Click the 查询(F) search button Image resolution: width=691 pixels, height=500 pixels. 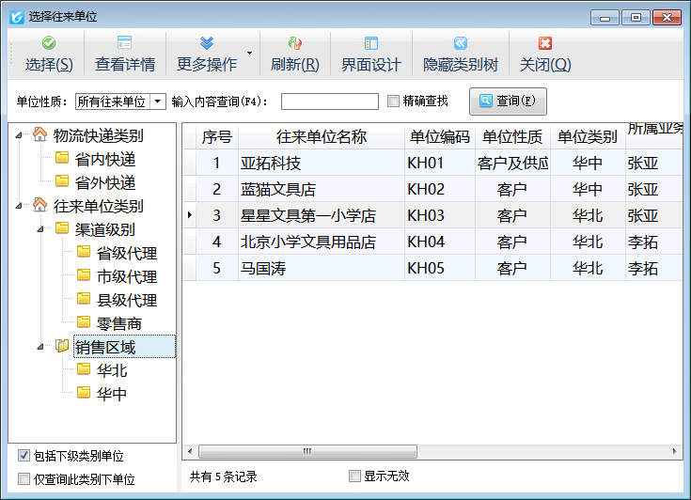(x=507, y=101)
